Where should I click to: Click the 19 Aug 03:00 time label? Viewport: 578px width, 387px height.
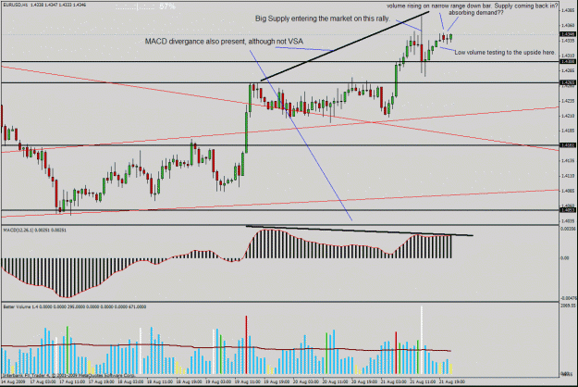pyautogui.click(x=218, y=381)
